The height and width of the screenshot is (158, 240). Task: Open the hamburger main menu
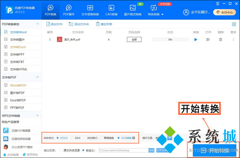(x=218, y=3)
